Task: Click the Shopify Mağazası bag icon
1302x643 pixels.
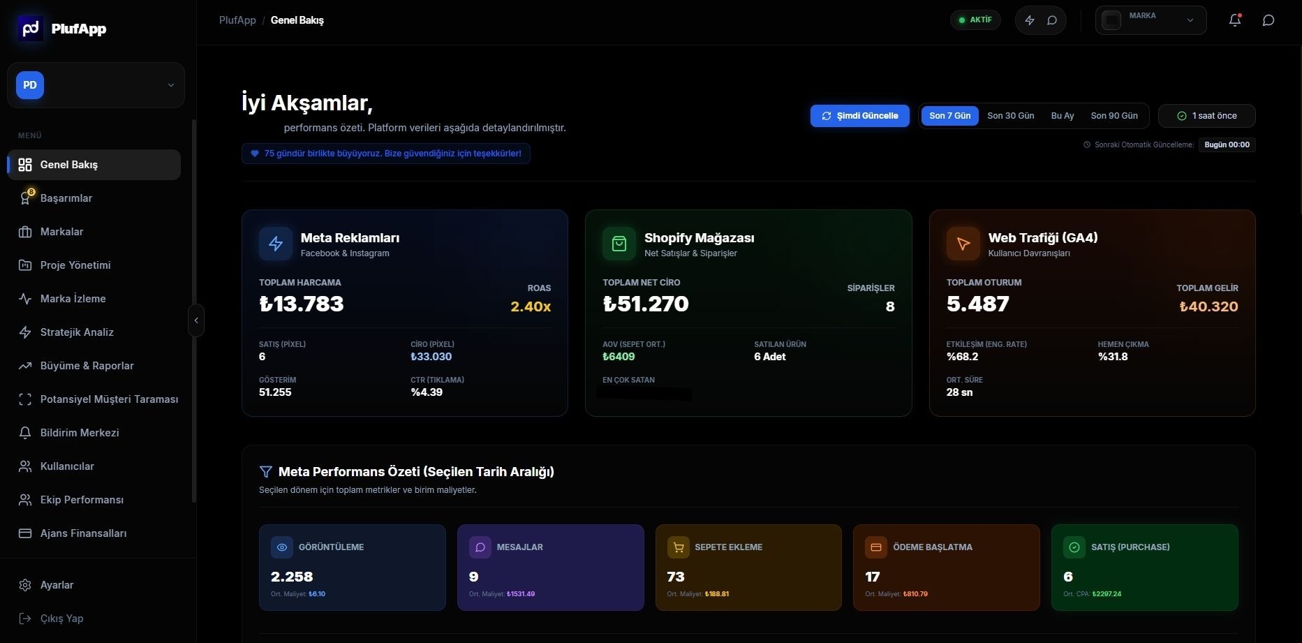Action: point(619,244)
